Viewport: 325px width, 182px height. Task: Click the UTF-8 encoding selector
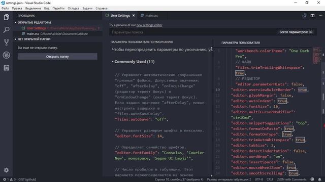(258, 179)
